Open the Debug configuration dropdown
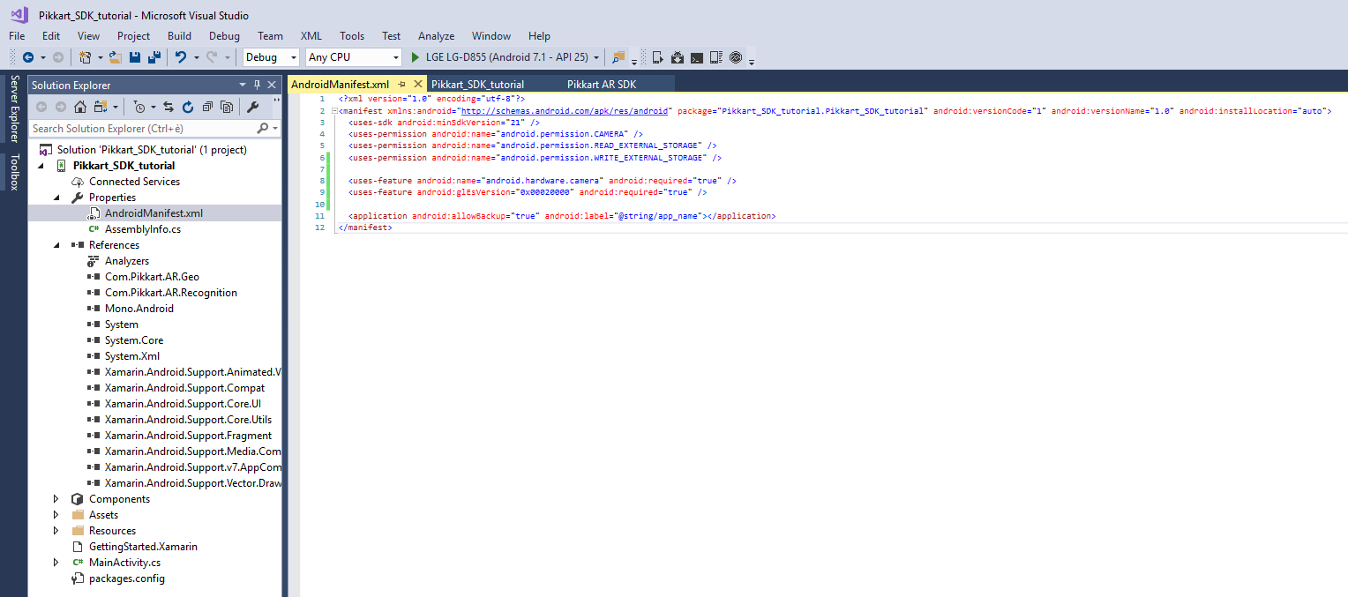This screenshot has height=597, width=1348. [x=294, y=57]
